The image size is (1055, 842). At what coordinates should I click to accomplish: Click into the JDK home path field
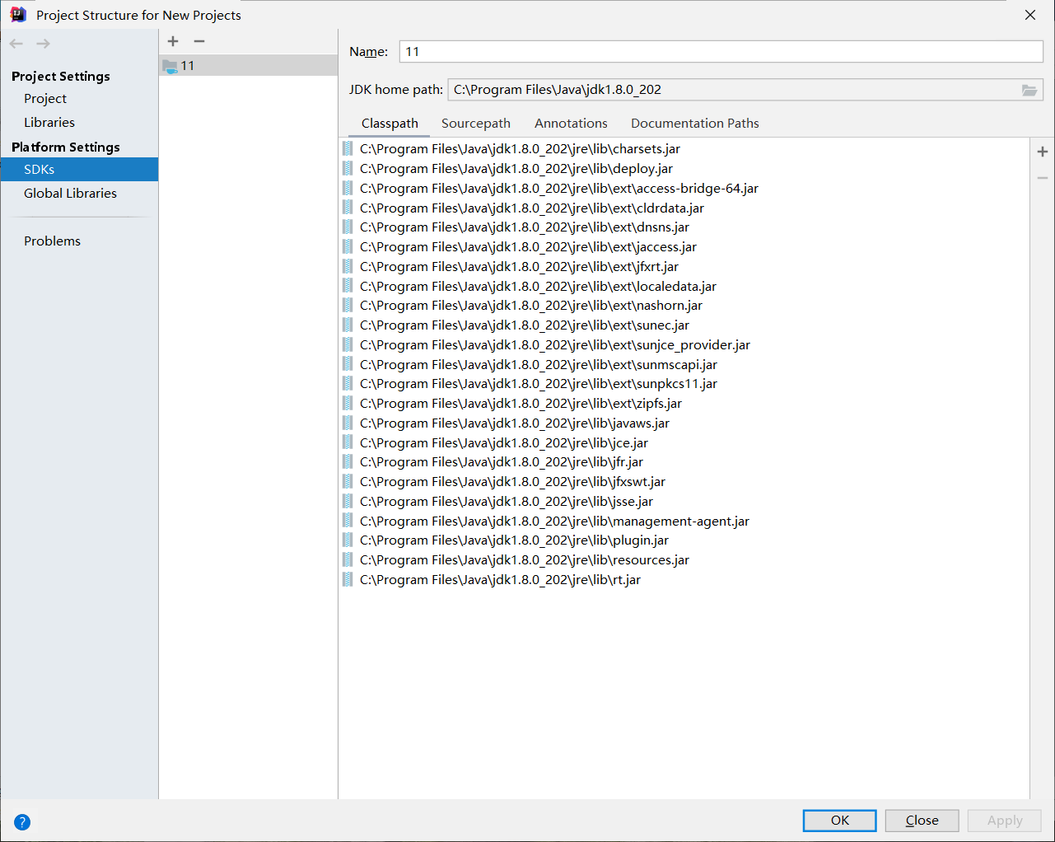pyautogui.click(x=733, y=90)
